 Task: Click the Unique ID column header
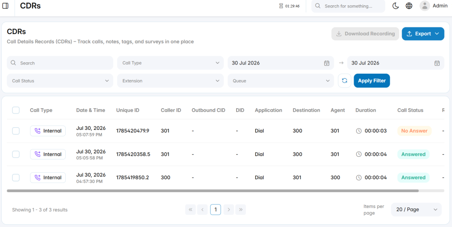tap(128, 110)
